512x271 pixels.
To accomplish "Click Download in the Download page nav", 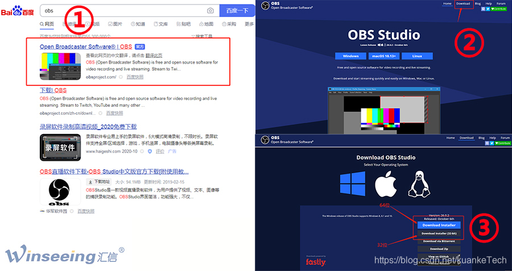I will pos(466,138).
